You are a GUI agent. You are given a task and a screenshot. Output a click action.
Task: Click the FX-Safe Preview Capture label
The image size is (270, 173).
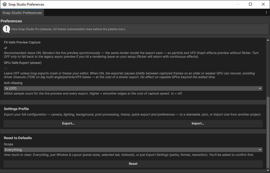tap(22, 42)
